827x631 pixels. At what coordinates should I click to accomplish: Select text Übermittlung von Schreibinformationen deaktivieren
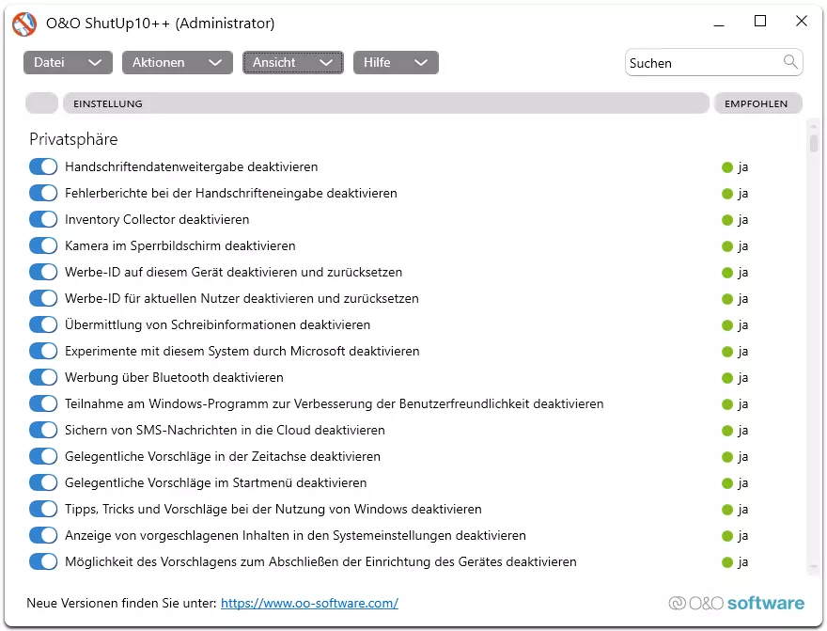(217, 325)
